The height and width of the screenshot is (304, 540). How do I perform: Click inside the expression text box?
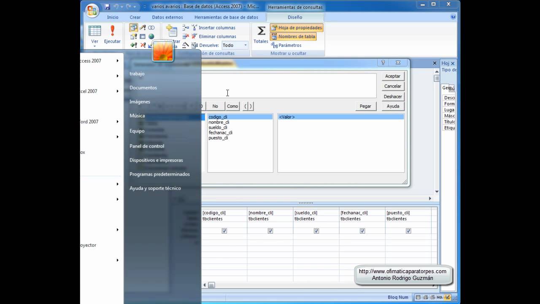pyautogui.click(x=289, y=86)
